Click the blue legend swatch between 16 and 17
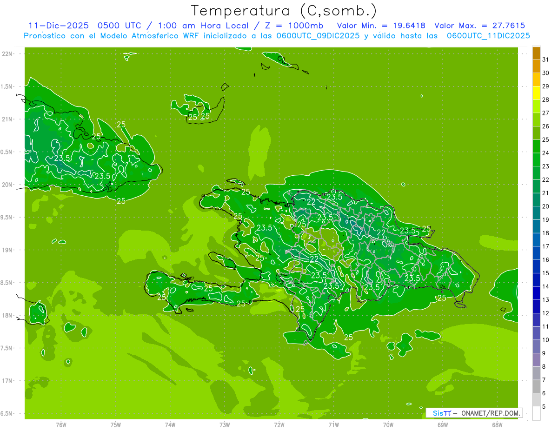 click(x=536, y=253)
